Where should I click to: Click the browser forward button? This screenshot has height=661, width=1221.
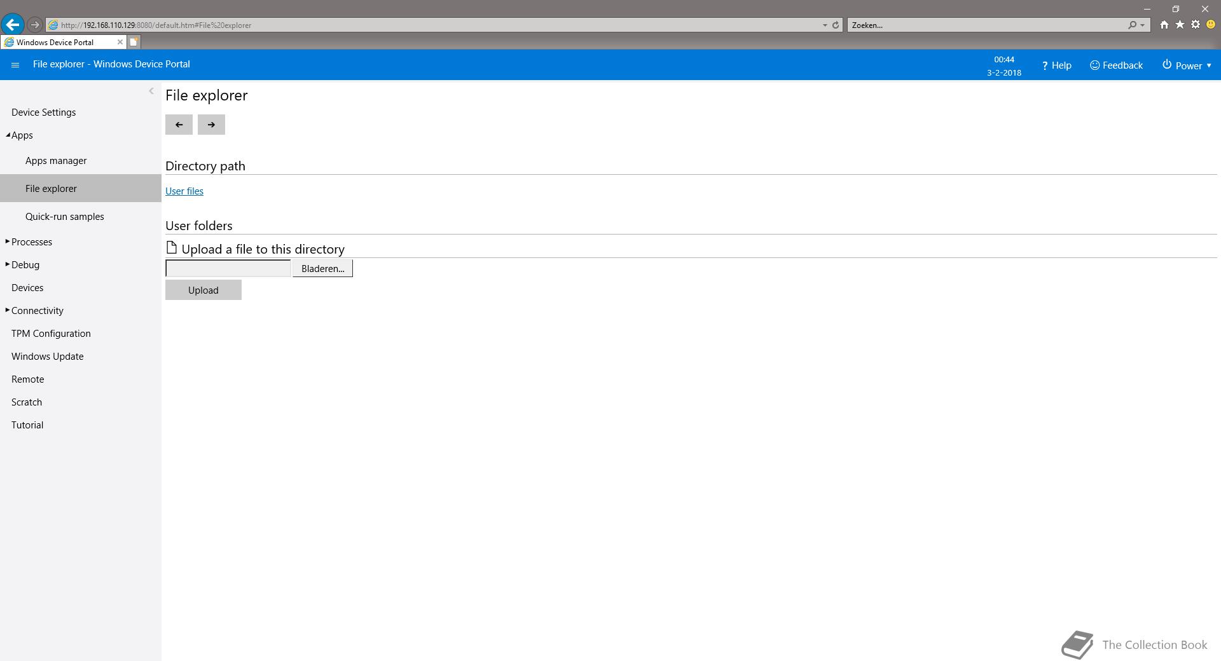tap(35, 25)
